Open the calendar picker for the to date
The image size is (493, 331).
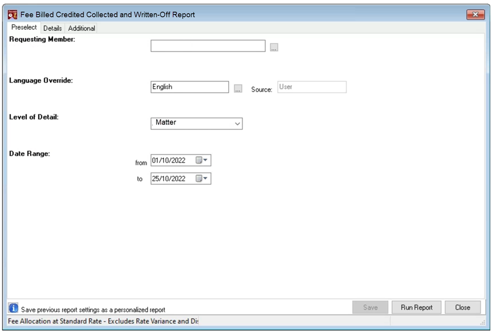click(x=201, y=178)
